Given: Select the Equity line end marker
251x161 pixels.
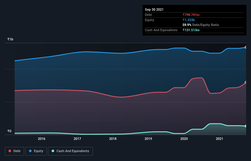Looking at the screenshot, I should (246, 47).
